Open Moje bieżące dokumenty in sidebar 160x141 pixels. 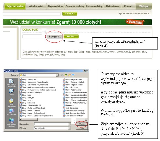click(11, 83)
